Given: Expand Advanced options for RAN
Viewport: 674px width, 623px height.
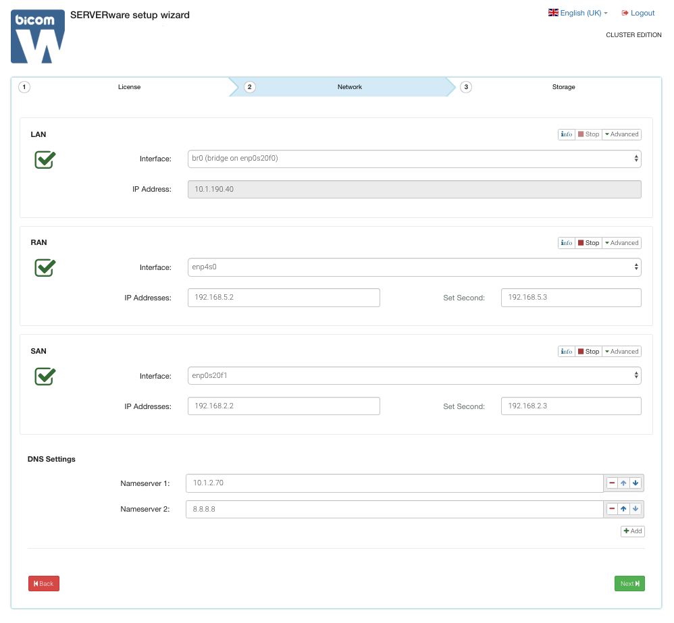Looking at the screenshot, I should click(x=621, y=243).
